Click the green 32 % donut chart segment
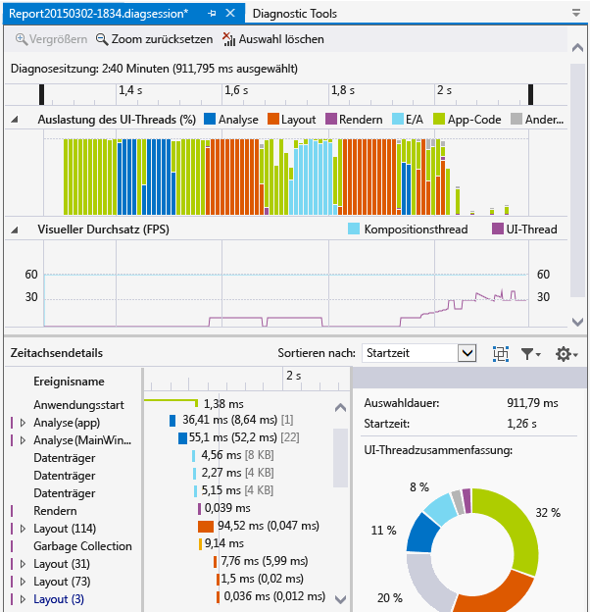The height and width of the screenshot is (612, 590). [519, 528]
